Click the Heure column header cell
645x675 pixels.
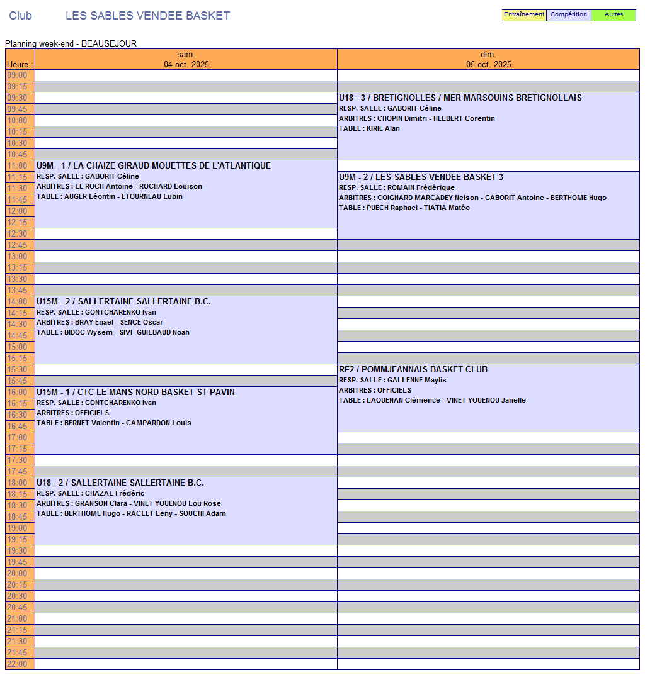(20, 64)
